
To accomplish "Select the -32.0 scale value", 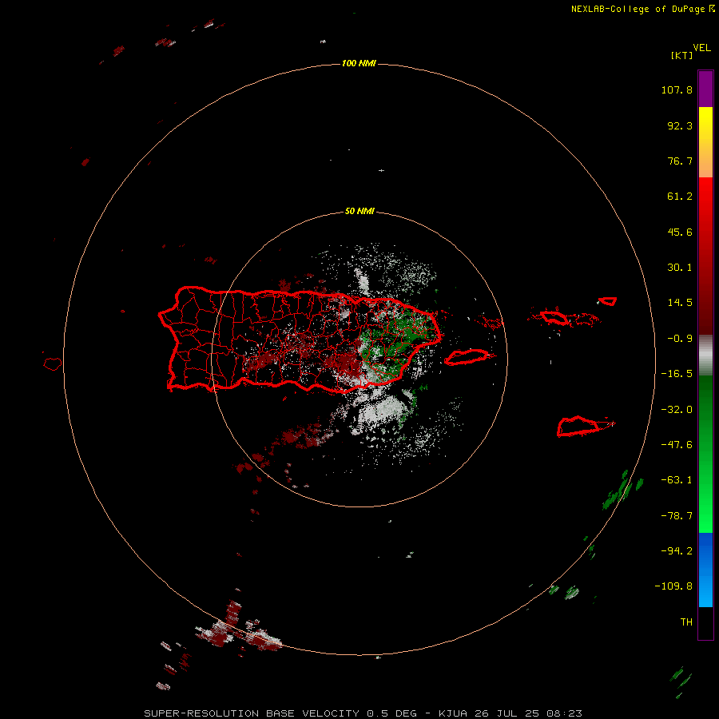I will click(677, 410).
